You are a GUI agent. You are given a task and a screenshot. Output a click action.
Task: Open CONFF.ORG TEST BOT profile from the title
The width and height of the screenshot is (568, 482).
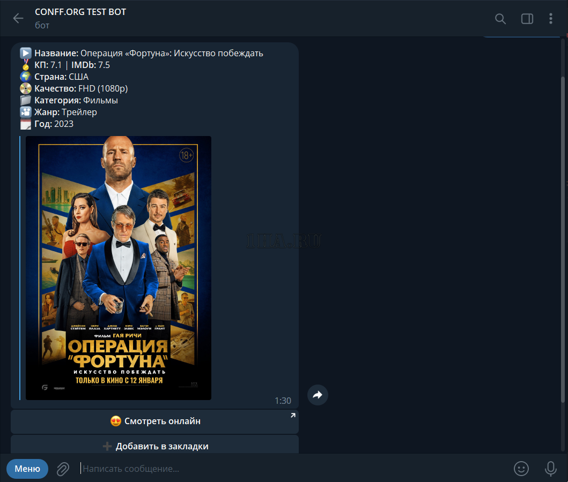[x=80, y=12]
